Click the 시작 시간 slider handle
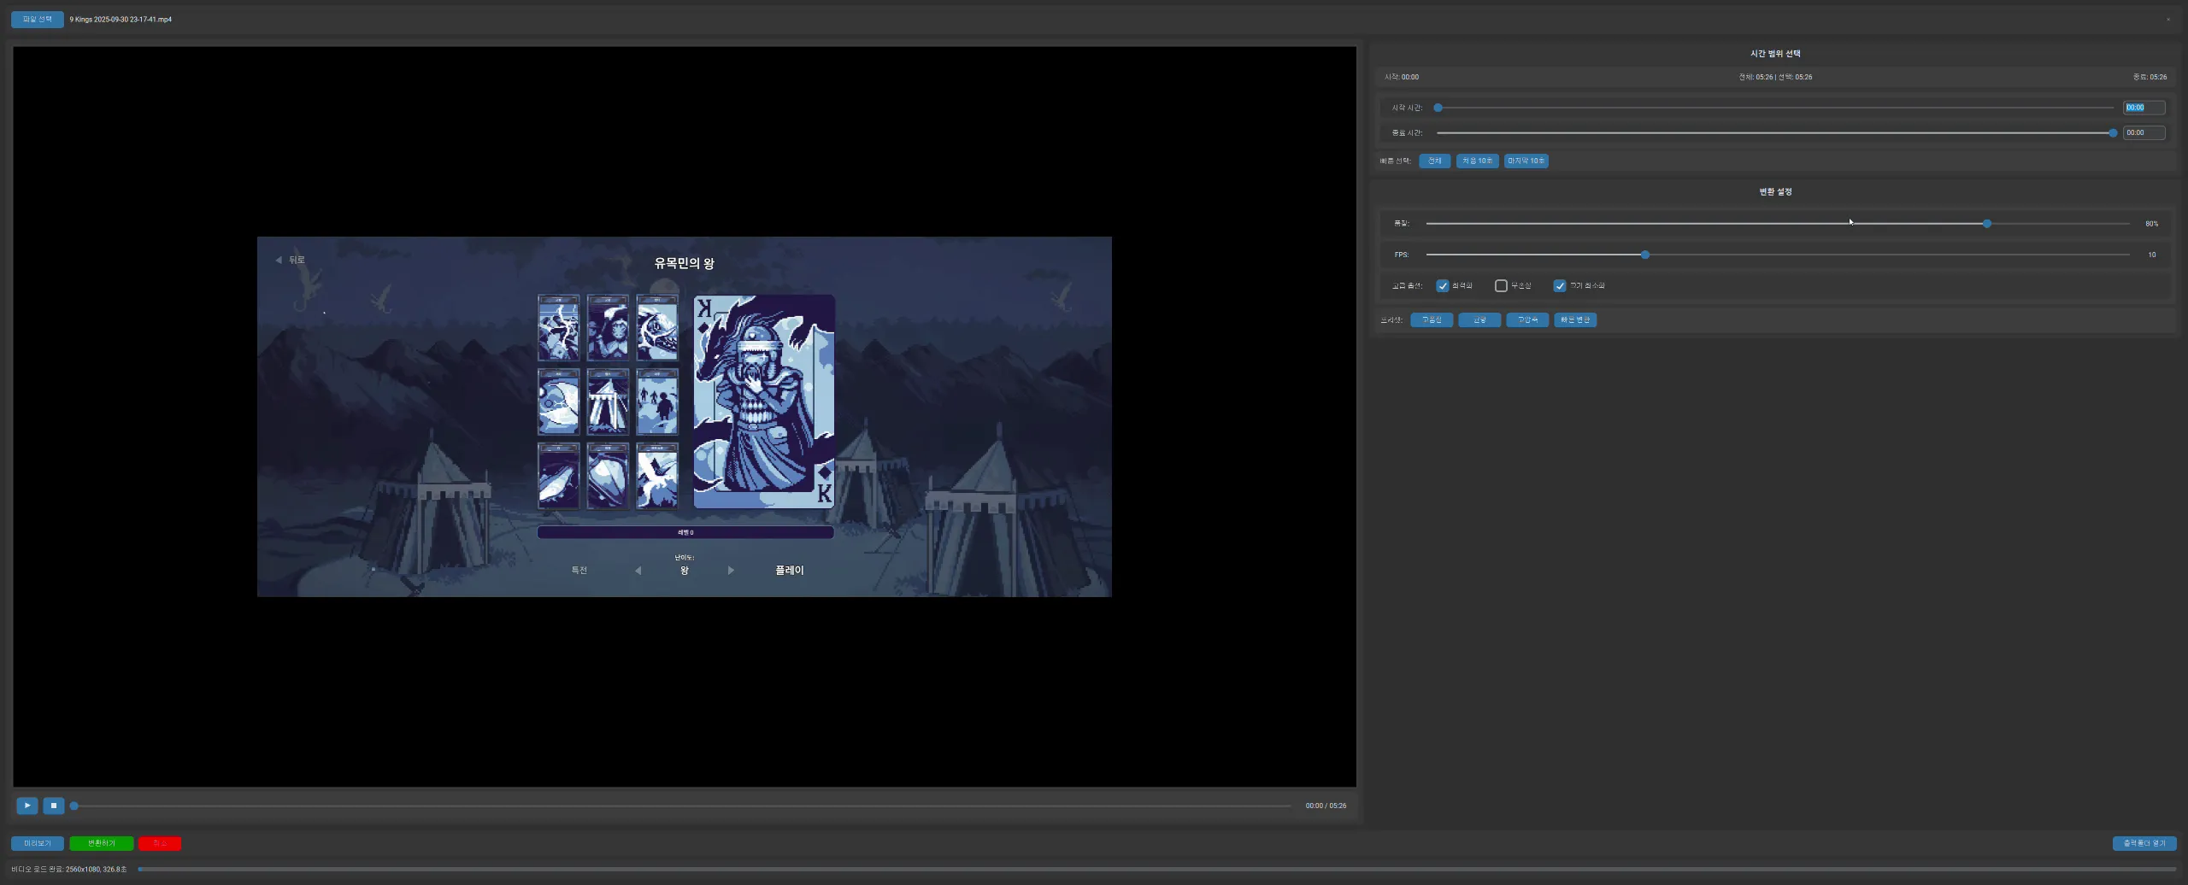The width and height of the screenshot is (2188, 885). pos(1438,108)
